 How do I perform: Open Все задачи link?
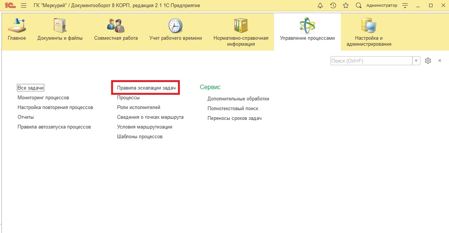coord(31,88)
